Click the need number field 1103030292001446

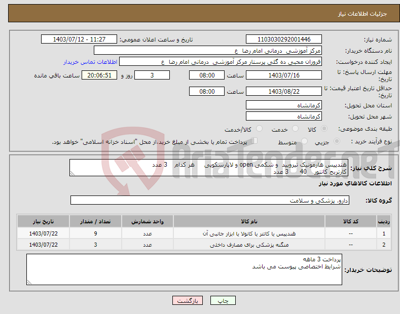pos(284,40)
